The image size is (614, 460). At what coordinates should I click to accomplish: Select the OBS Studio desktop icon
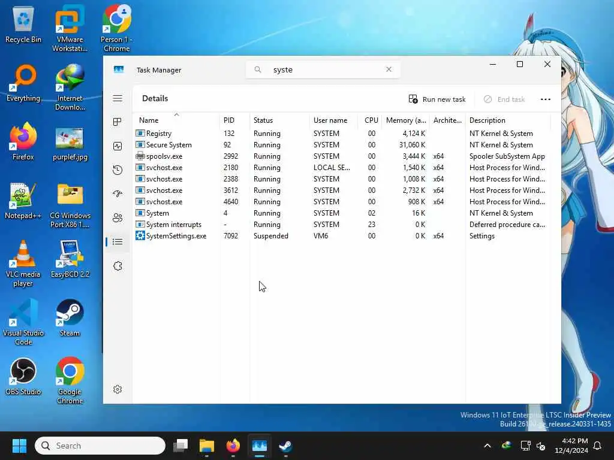23,377
